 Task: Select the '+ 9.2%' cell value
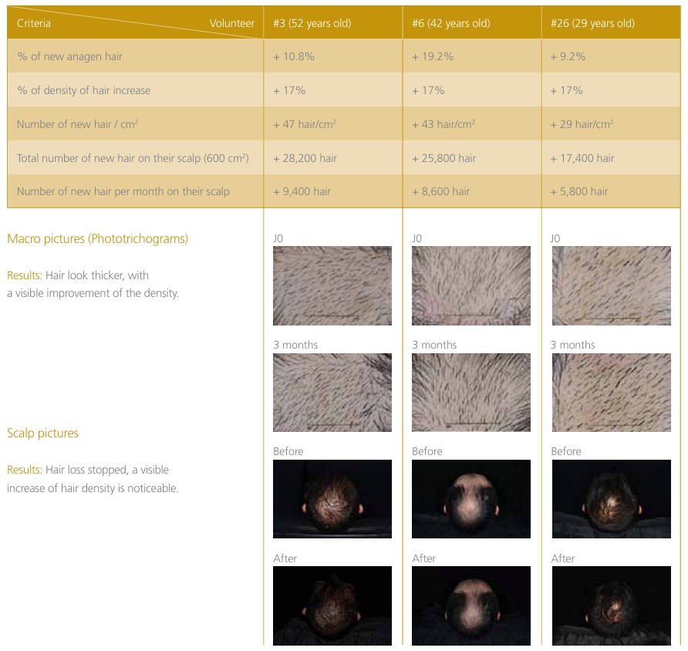(x=568, y=56)
